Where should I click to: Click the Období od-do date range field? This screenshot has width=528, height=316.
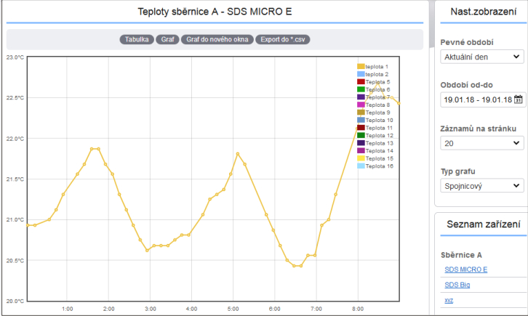coord(477,100)
